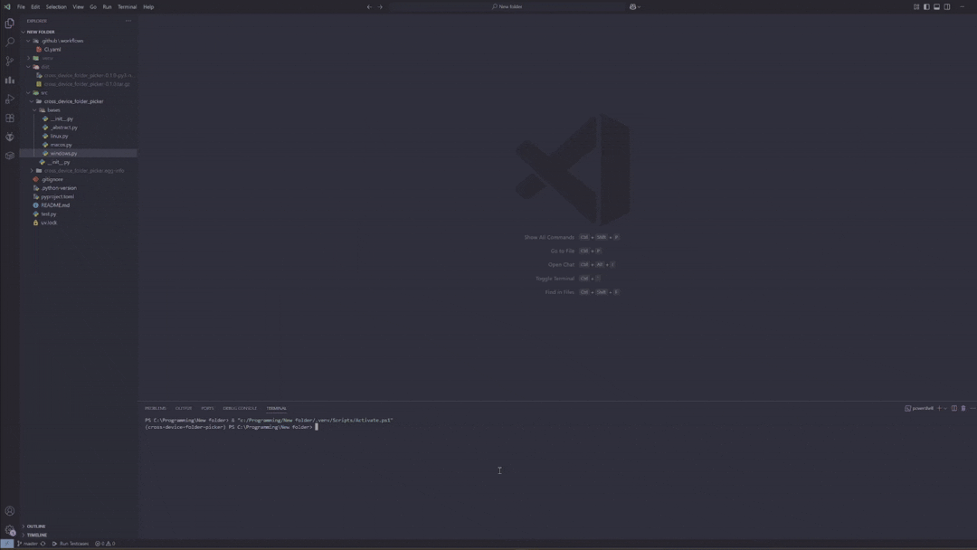Kill the active terminal
Image resolution: width=977 pixels, height=550 pixels.
[x=963, y=408]
